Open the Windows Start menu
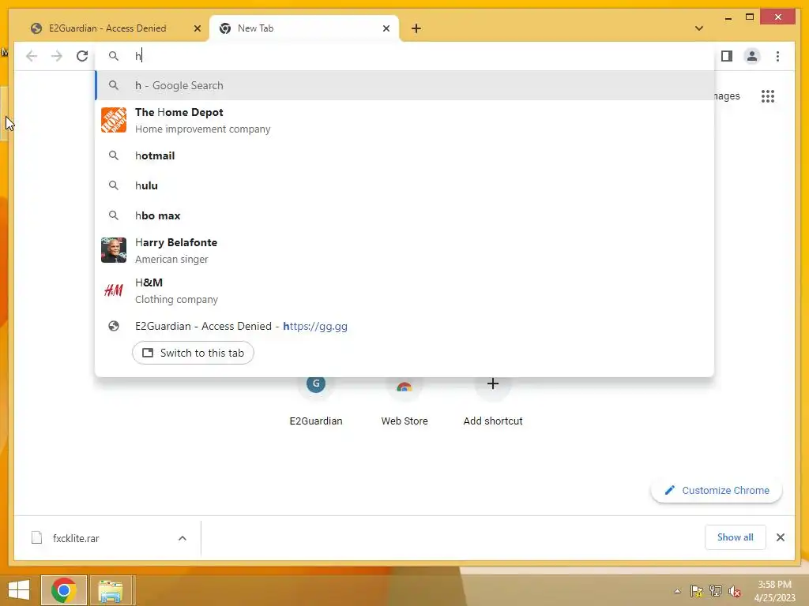 click(x=19, y=590)
